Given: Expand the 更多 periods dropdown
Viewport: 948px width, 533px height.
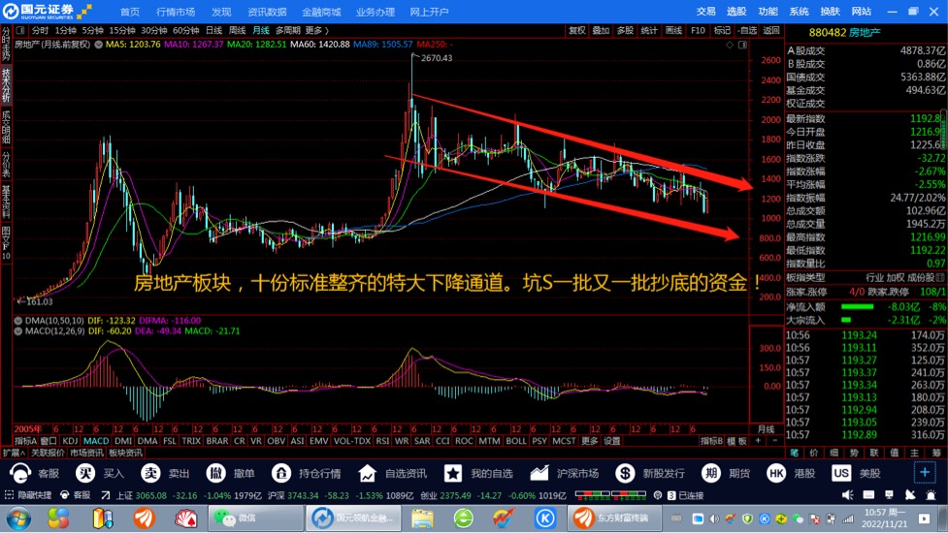Looking at the screenshot, I should 316,30.
